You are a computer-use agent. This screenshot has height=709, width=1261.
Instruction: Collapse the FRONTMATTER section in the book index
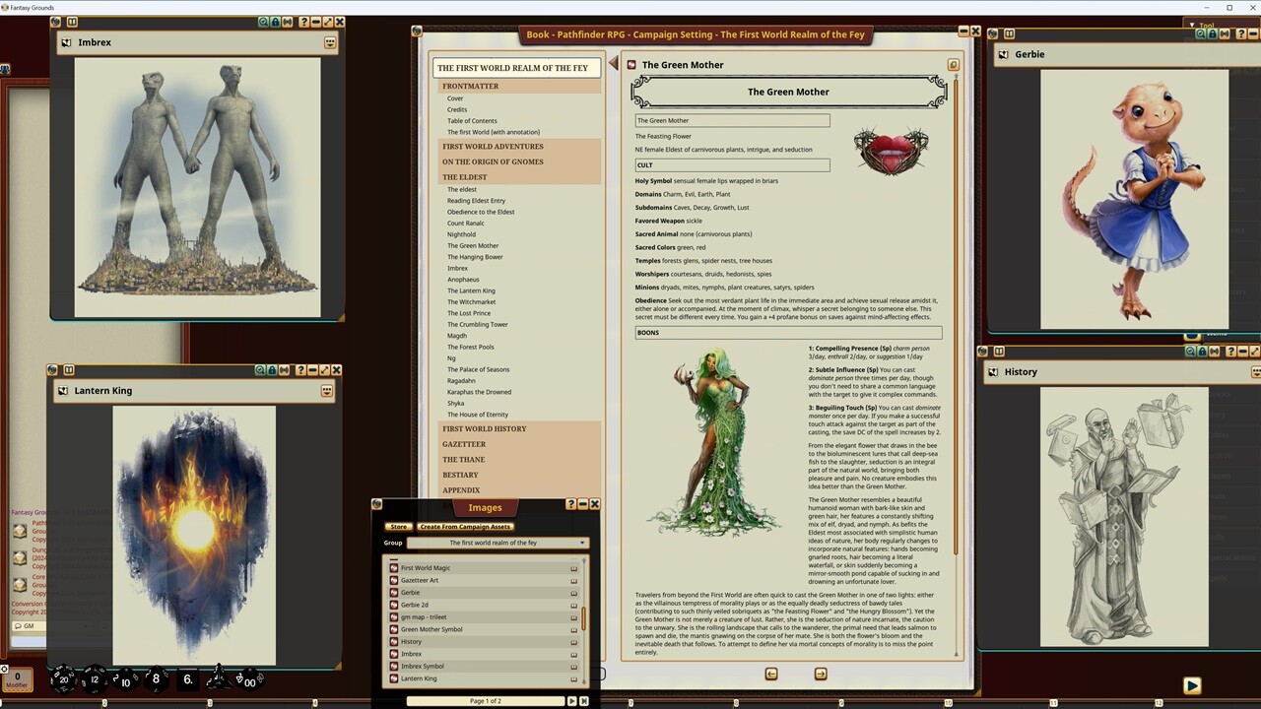click(470, 86)
